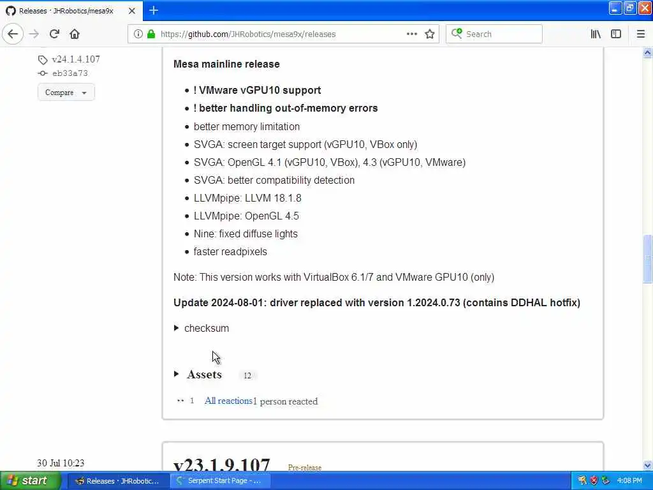The image size is (653, 490).
Task: Click the tag icon beside v24.1.4.107
Action: (43, 59)
